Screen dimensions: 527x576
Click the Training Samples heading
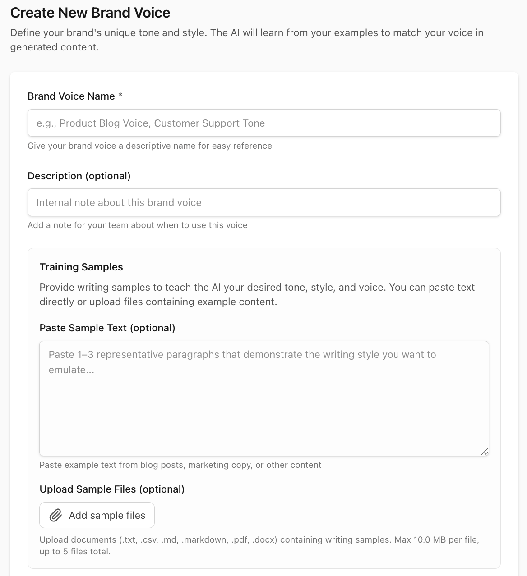(81, 267)
